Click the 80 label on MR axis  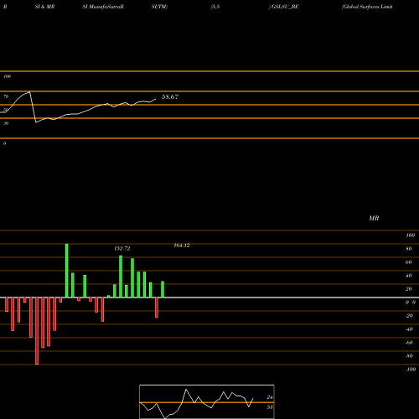(x=409, y=249)
